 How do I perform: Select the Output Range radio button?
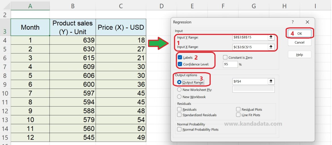(179, 82)
